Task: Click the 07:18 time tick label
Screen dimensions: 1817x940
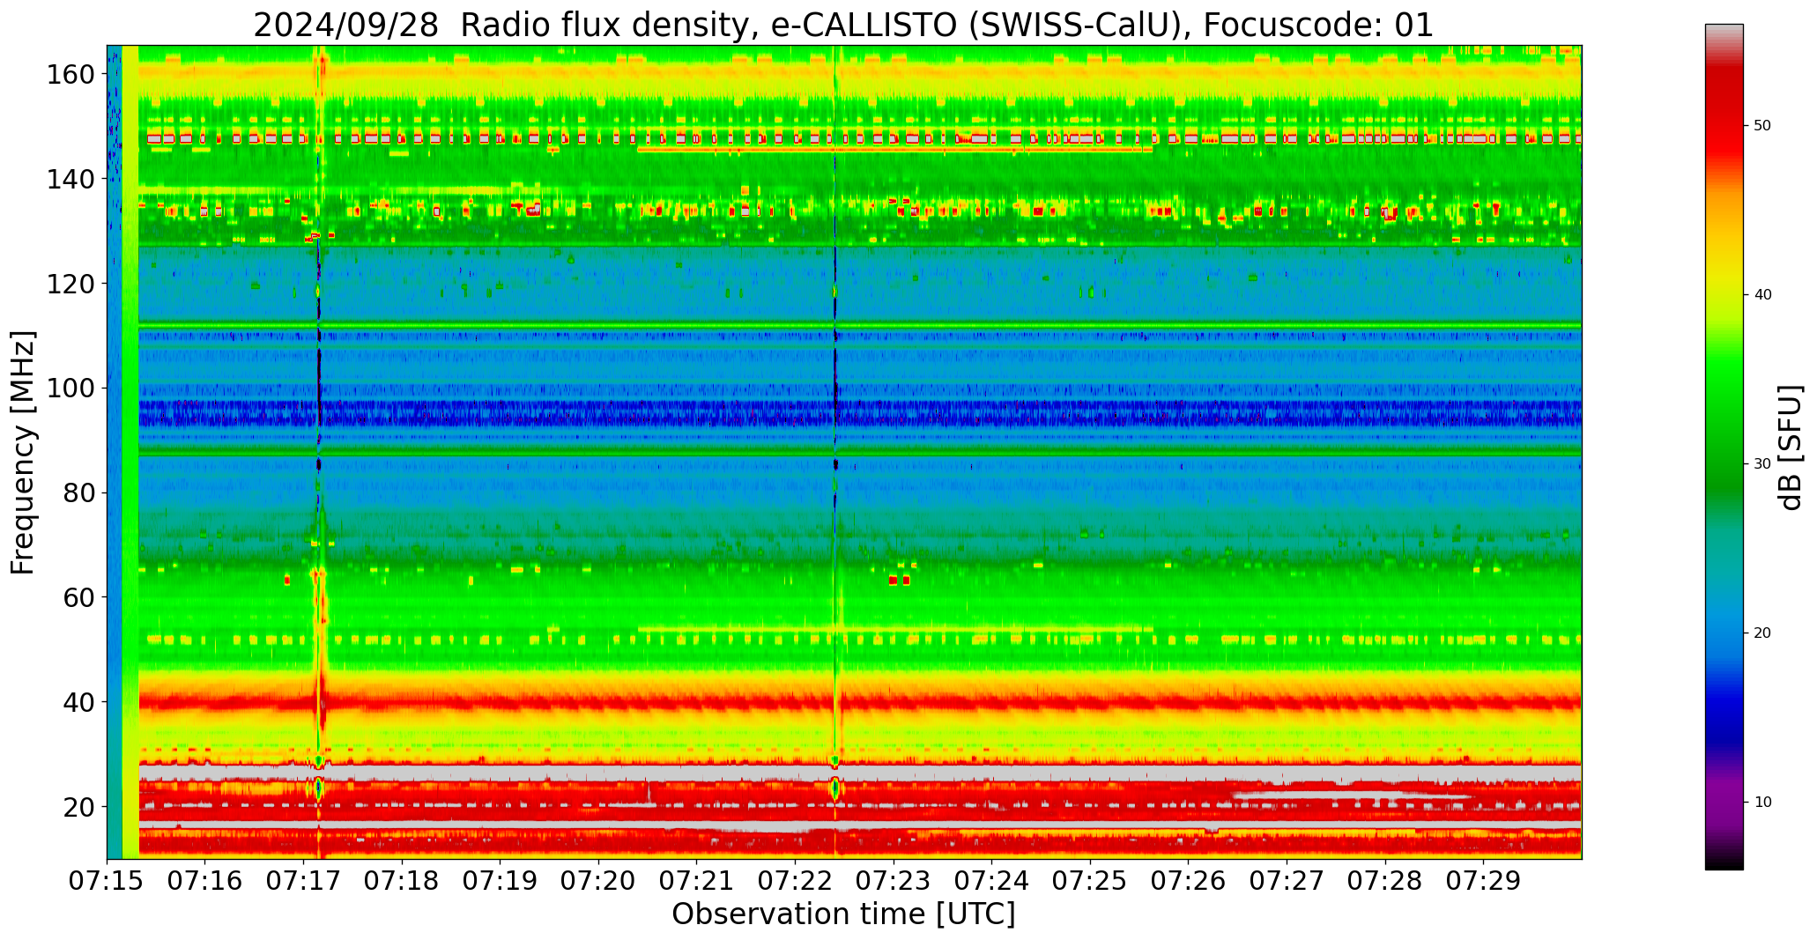Action: click(x=403, y=880)
